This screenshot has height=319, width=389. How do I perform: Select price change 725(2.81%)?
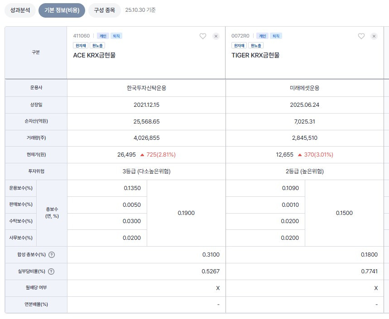[x=161, y=155]
